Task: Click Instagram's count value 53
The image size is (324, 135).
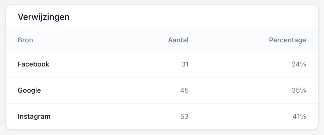Action: (x=184, y=117)
